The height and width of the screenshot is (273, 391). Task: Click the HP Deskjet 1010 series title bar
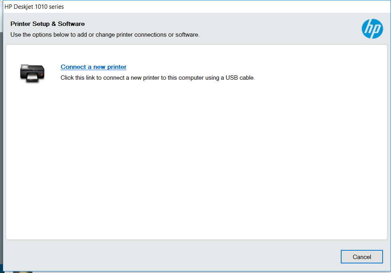tap(196, 7)
